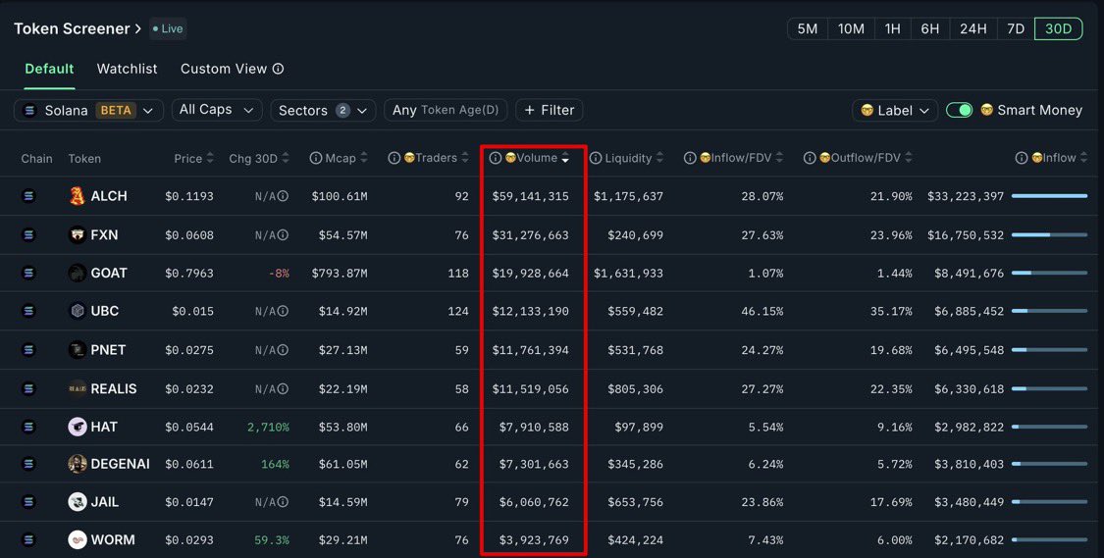Click info icon beside Volume header
The height and width of the screenshot is (558, 1104).
(x=496, y=158)
